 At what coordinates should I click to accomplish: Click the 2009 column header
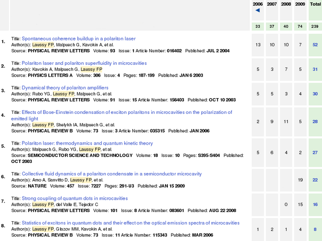(x=300, y=4)
